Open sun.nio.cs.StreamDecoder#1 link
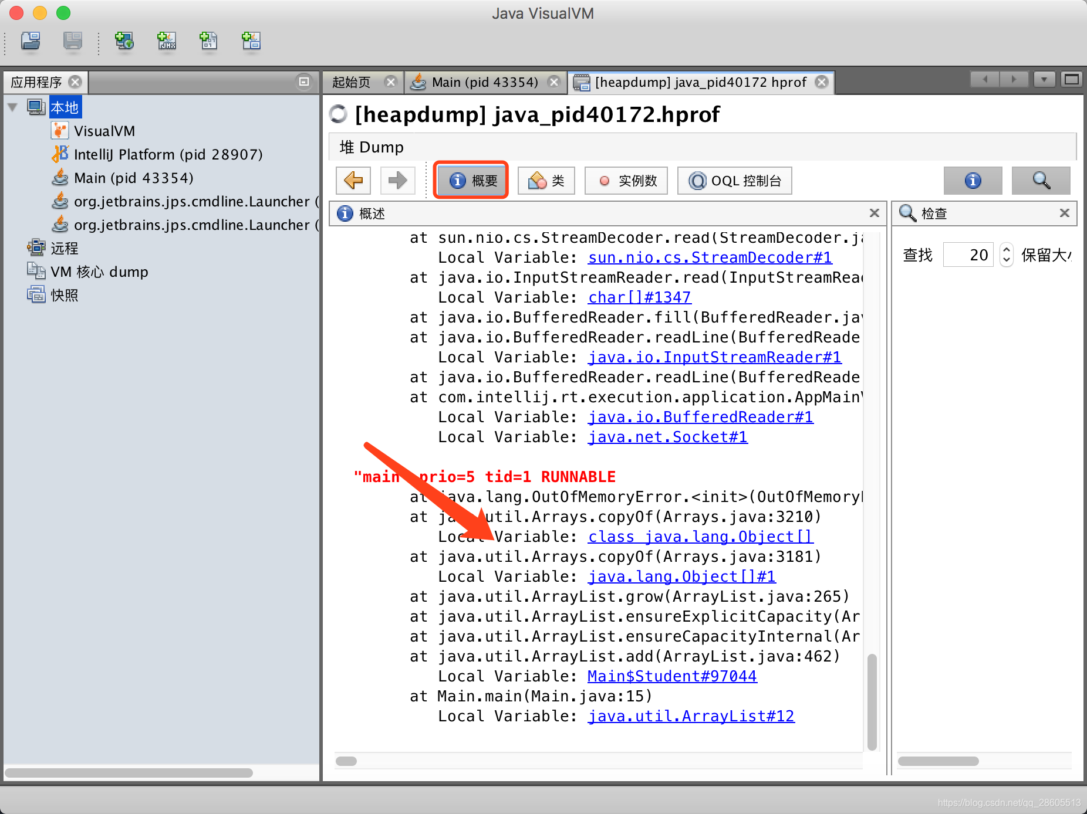This screenshot has width=1087, height=814. click(x=710, y=257)
